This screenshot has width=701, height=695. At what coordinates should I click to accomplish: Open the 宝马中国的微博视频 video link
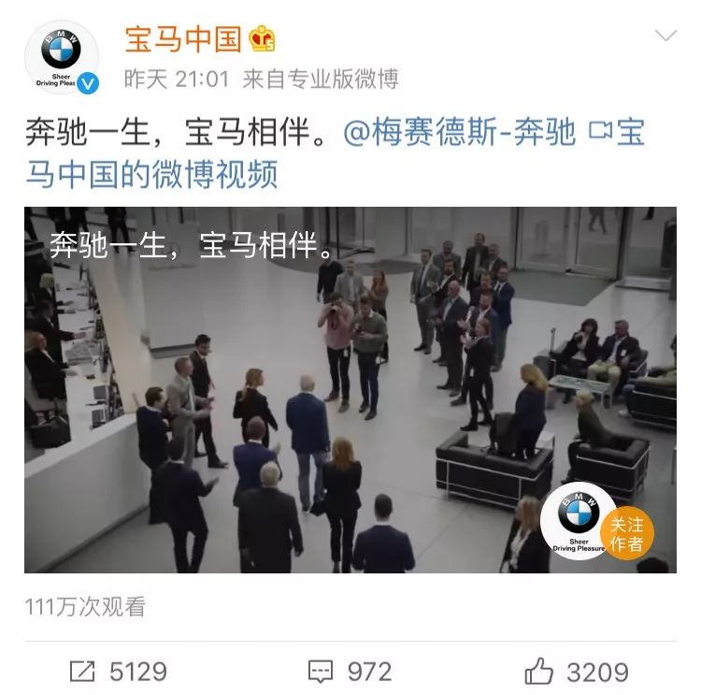click(x=336, y=152)
